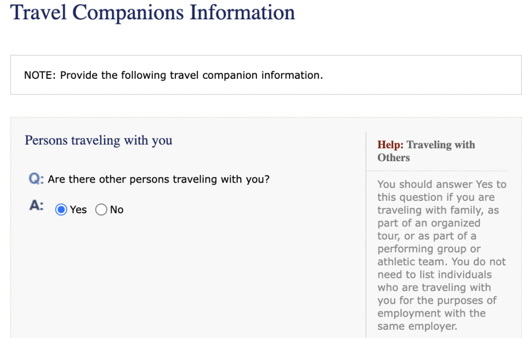Select the Yes radio button
This screenshot has width=522, height=338.
(61, 210)
